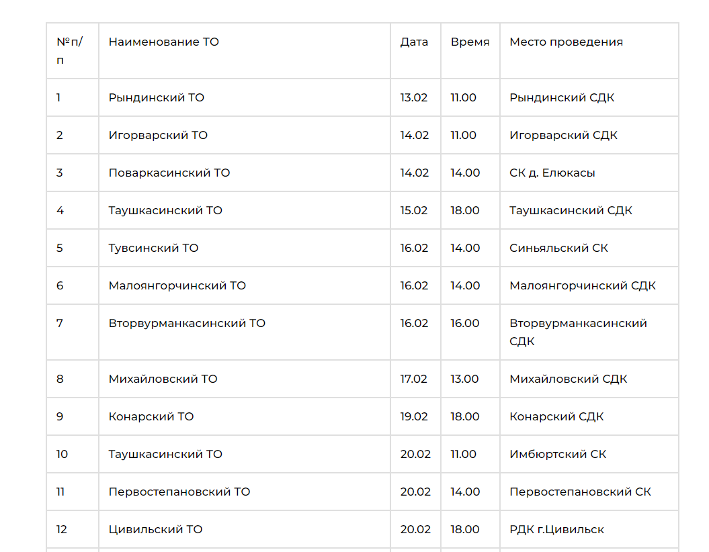Click time 16.00 in Вторвурманкасинский row

pos(465,323)
